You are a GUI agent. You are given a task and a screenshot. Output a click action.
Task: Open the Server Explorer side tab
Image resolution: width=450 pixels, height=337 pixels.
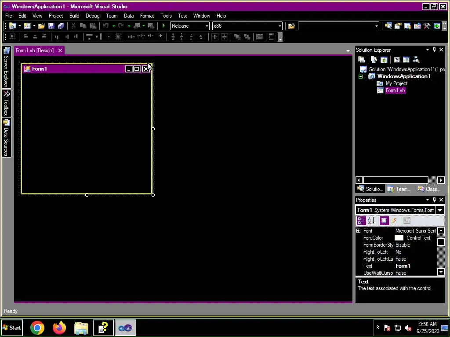click(6, 67)
